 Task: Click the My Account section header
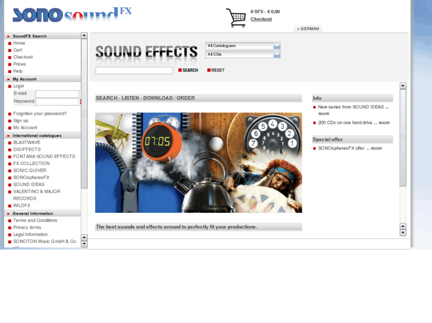pos(42,79)
